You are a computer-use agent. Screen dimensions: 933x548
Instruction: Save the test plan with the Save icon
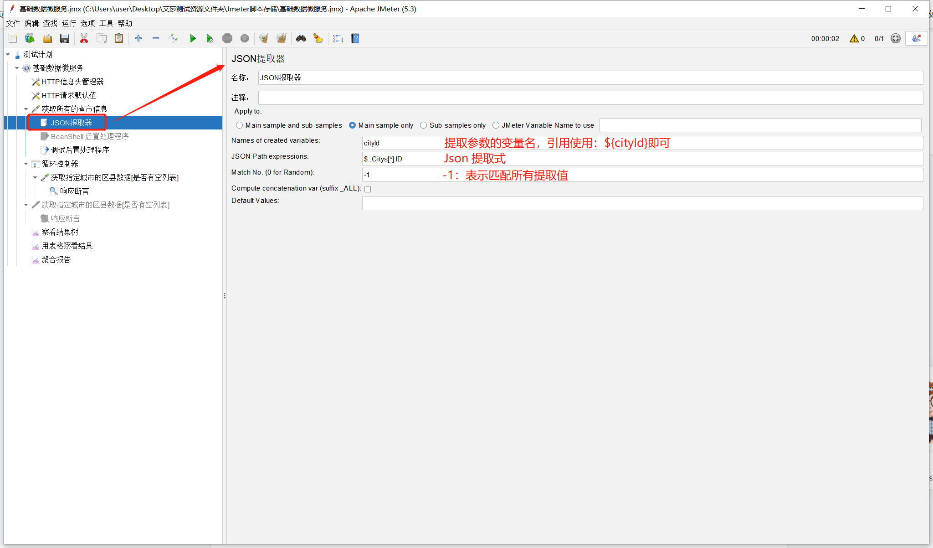pyautogui.click(x=65, y=38)
